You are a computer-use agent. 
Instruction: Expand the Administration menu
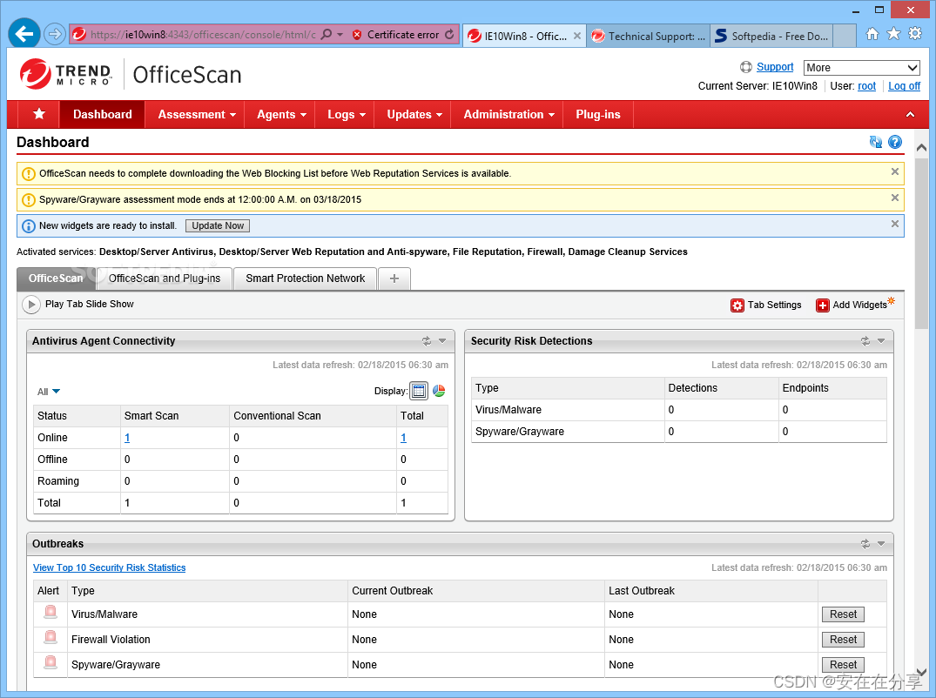(x=509, y=115)
